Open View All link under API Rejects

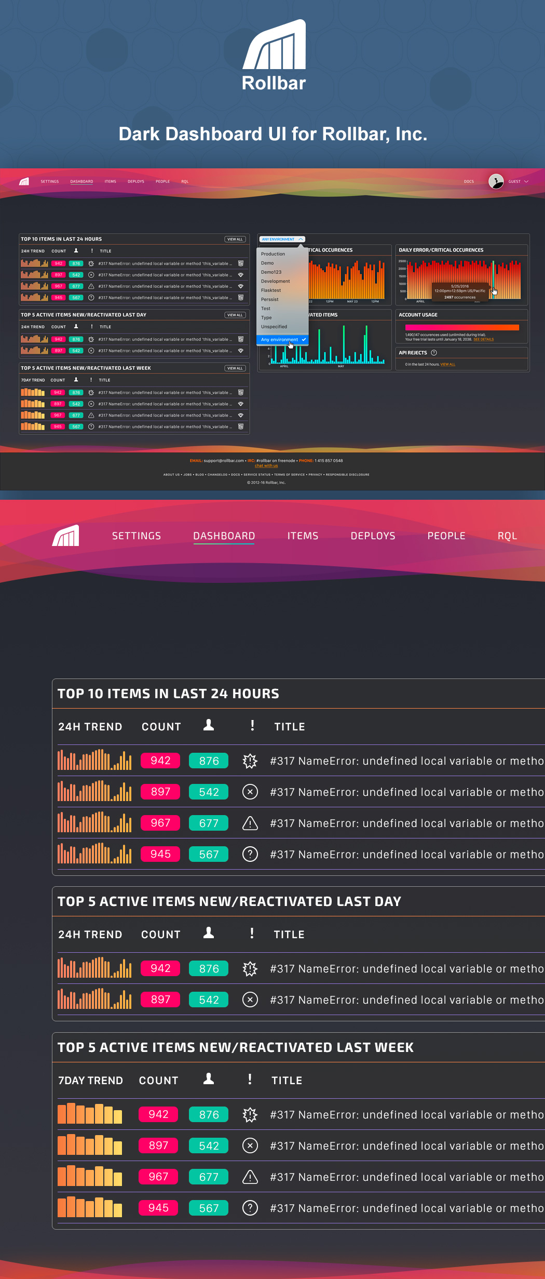coord(448,365)
